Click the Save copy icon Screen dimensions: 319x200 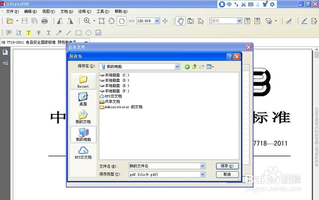click(34, 21)
